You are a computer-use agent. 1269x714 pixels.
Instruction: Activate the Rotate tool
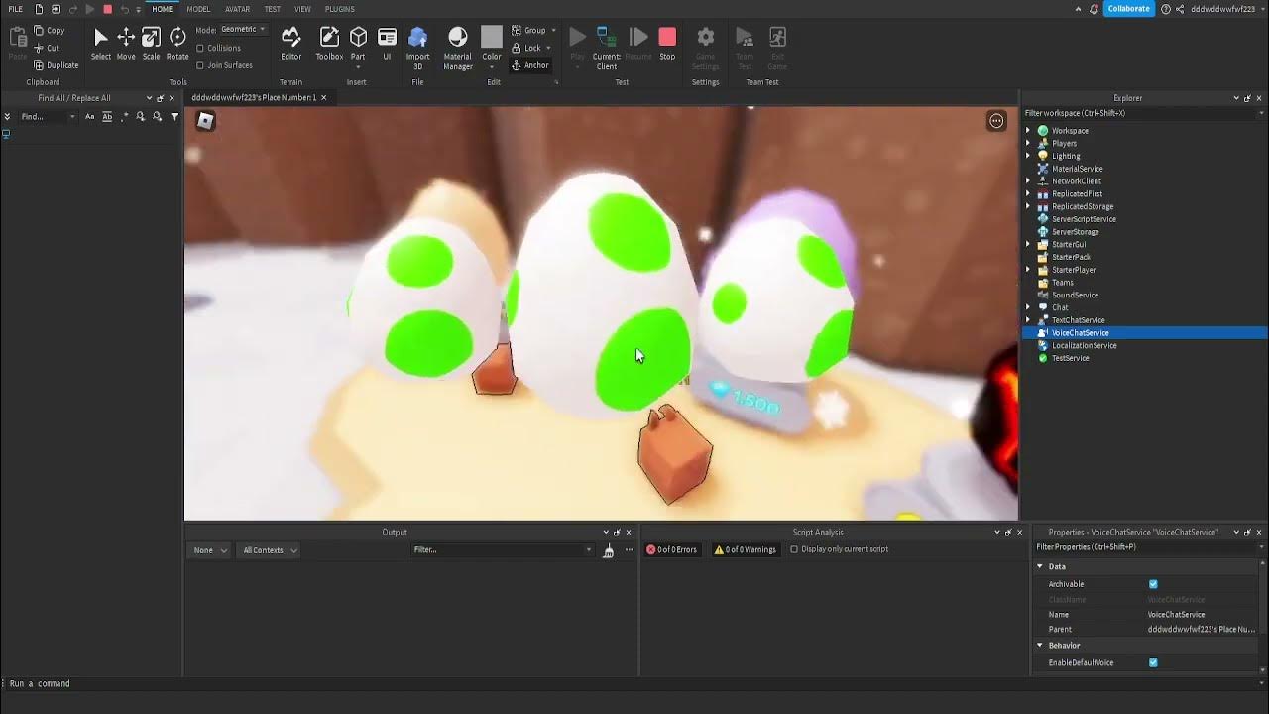[x=177, y=43]
